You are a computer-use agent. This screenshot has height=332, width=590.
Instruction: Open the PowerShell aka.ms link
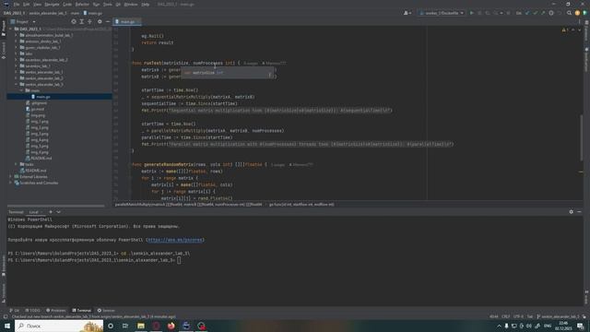coord(175,240)
